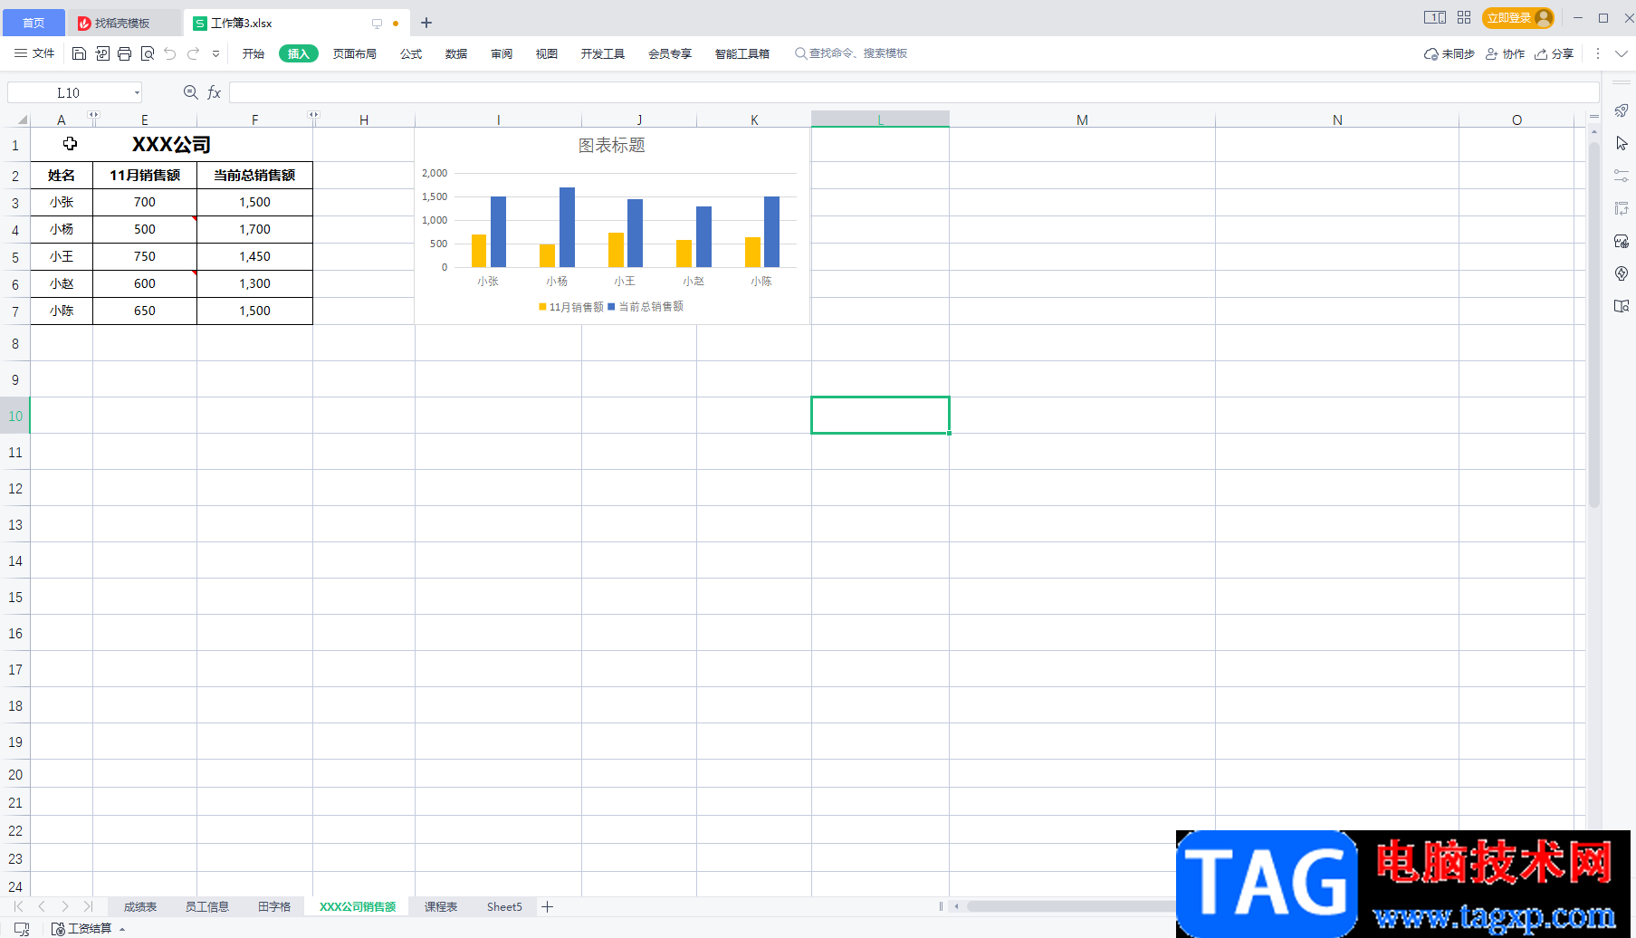Click the Redo arrow

point(193,53)
